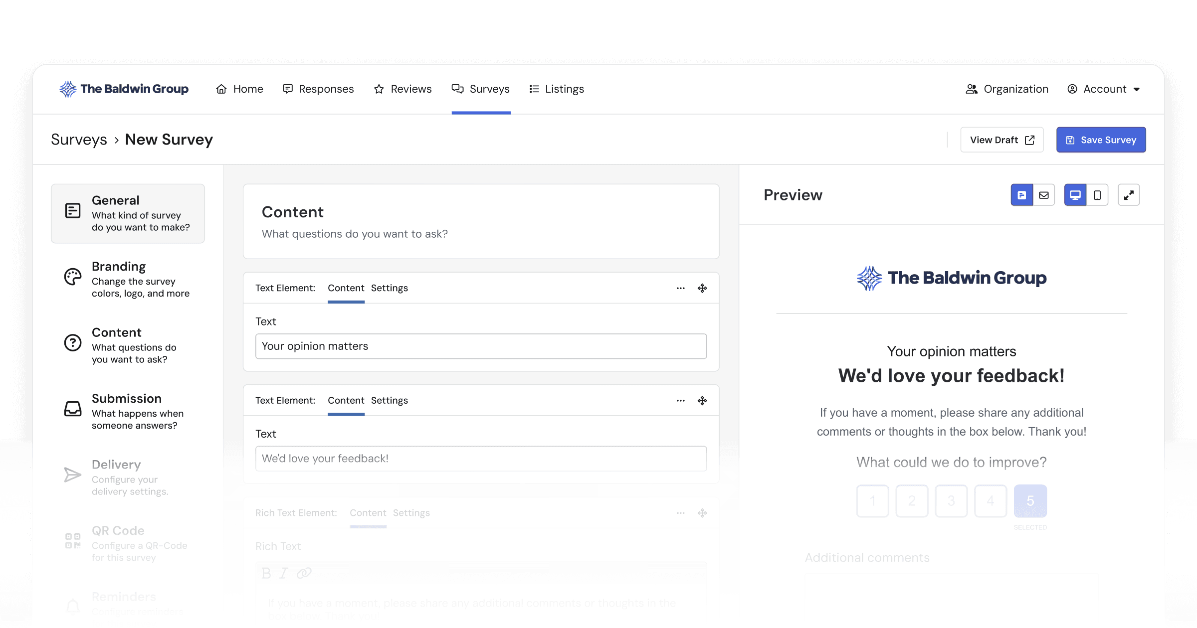Click the 'Your opinion matters' text field
The height and width of the screenshot is (628, 1197).
tap(481, 346)
